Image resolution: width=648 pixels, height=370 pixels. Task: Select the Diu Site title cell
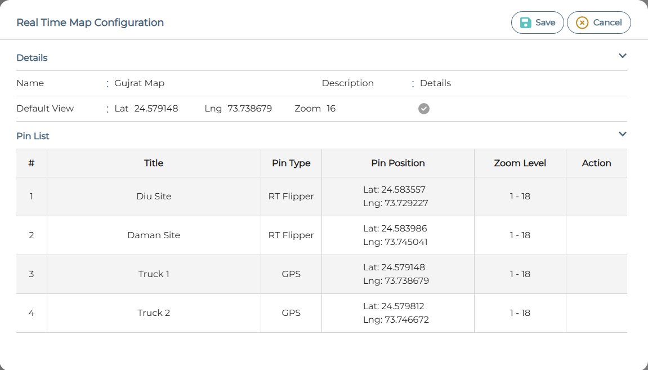tap(154, 196)
